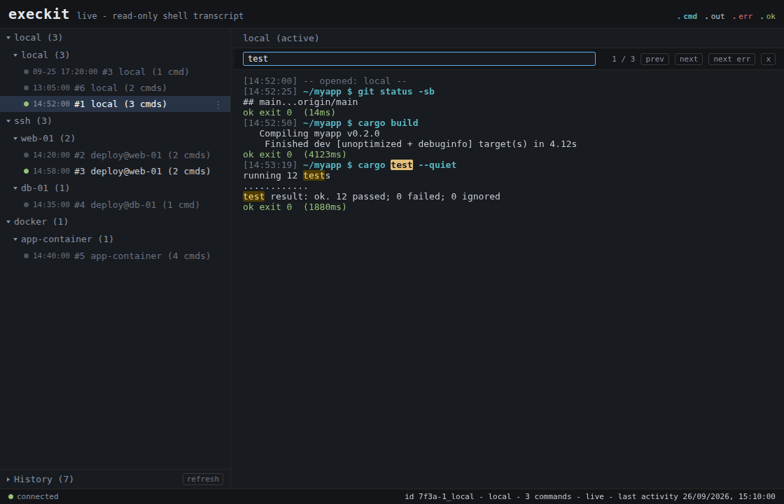
Task: Click the gray dot of #5 app-container session
Action: click(26, 255)
